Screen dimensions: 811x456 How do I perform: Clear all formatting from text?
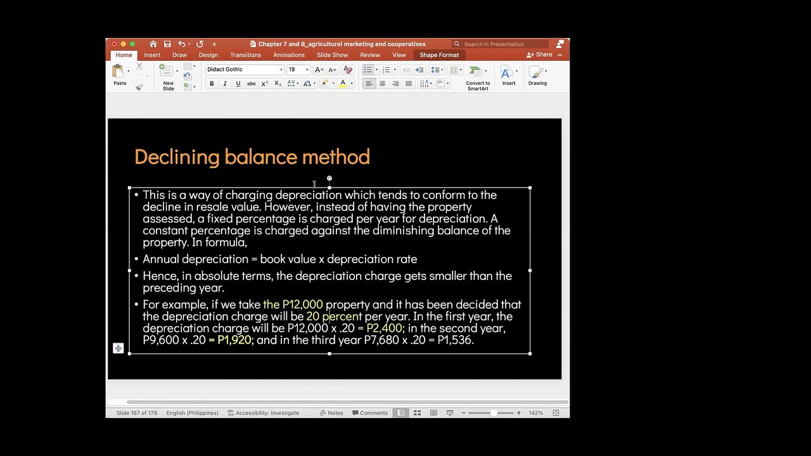tap(347, 70)
